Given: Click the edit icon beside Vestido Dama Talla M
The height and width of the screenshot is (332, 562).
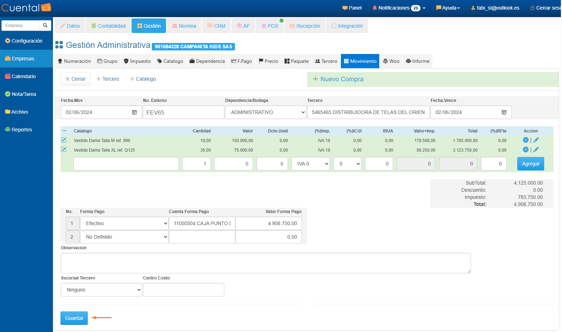Looking at the screenshot, I should (x=64, y=140).
